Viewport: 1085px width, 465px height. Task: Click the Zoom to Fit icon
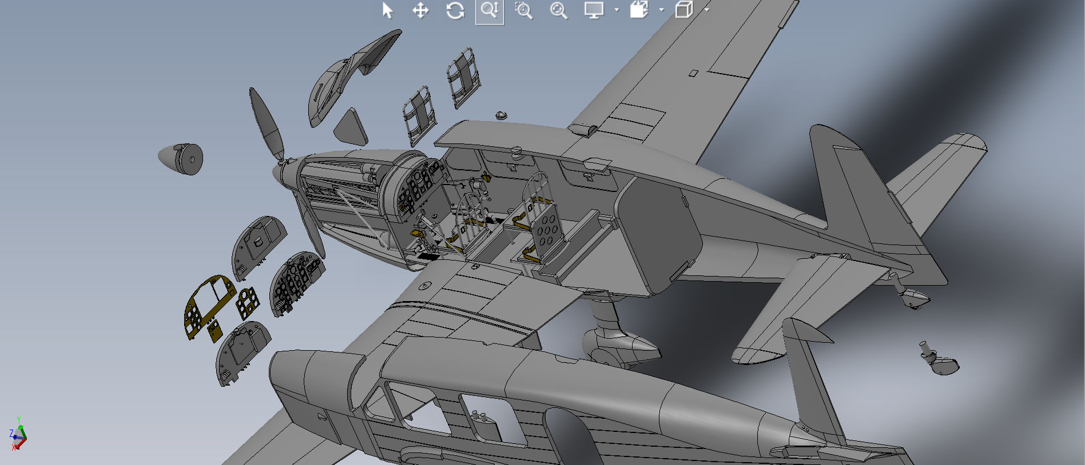click(x=559, y=10)
